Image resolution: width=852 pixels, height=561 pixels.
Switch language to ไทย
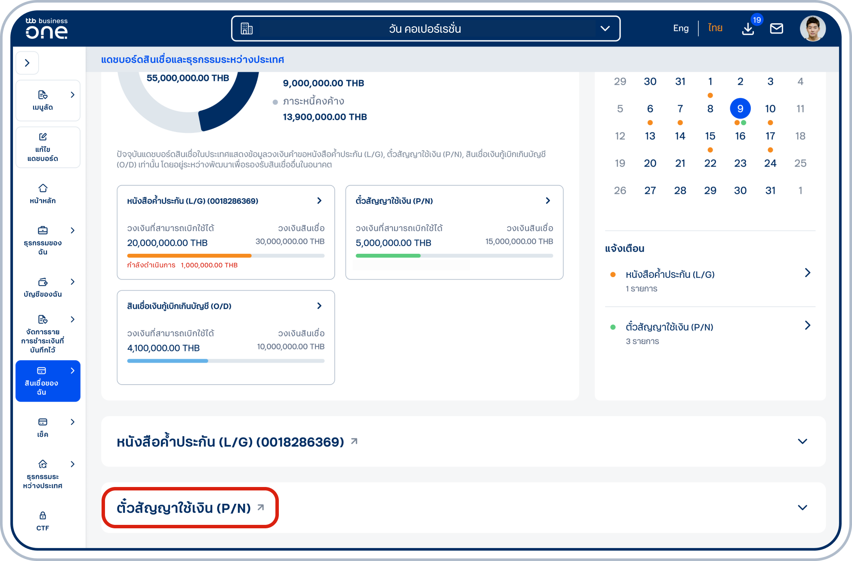coord(715,28)
